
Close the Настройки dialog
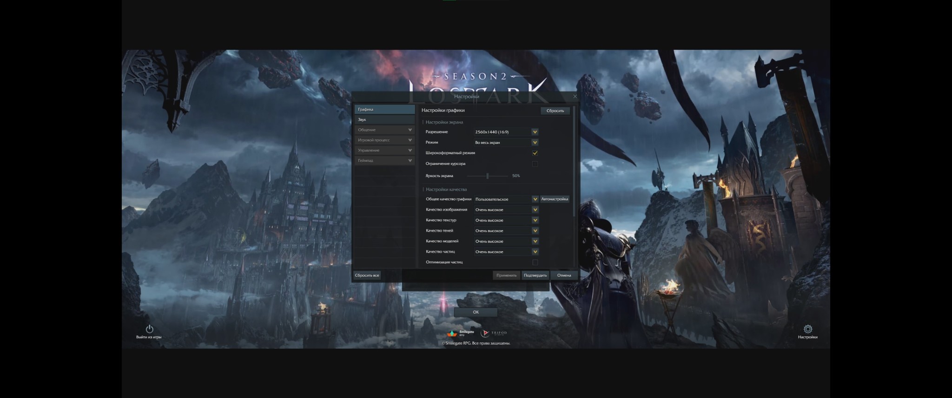click(x=575, y=97)
